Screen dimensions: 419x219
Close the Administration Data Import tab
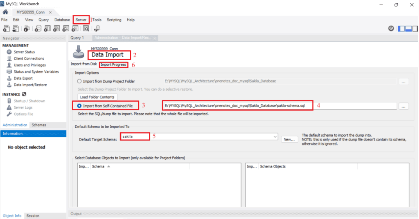(154, 38)
